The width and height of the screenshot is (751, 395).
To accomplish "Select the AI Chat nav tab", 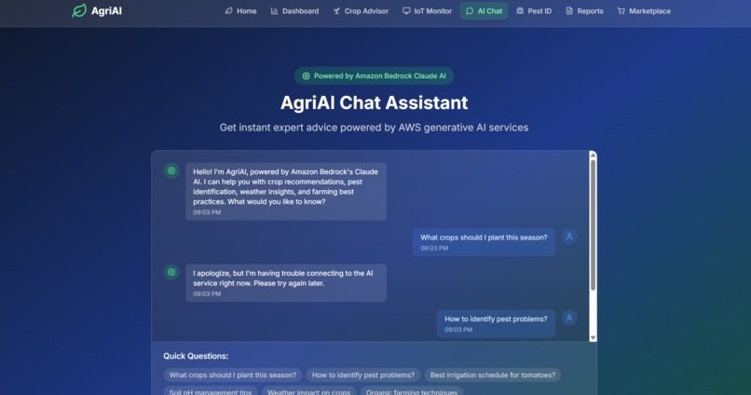I will pos(485,11).
